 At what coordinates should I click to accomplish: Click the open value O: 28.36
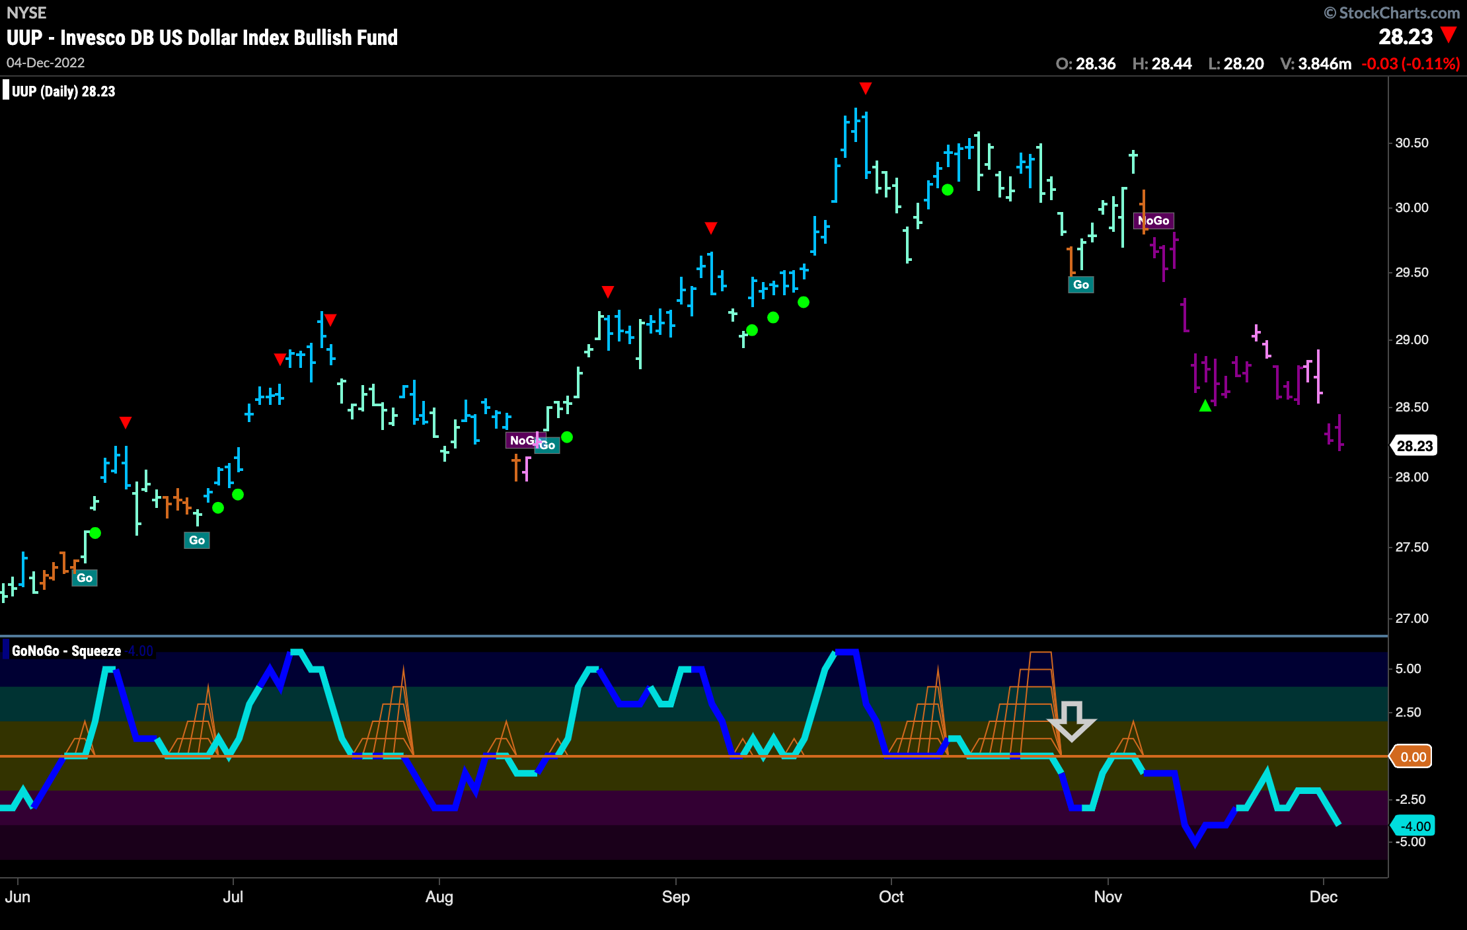(1086, 63)
